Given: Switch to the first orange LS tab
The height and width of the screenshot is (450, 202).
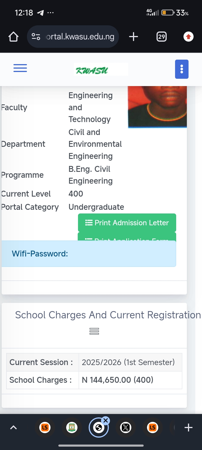Looking at the screenshot, I should tap(45, 427).
